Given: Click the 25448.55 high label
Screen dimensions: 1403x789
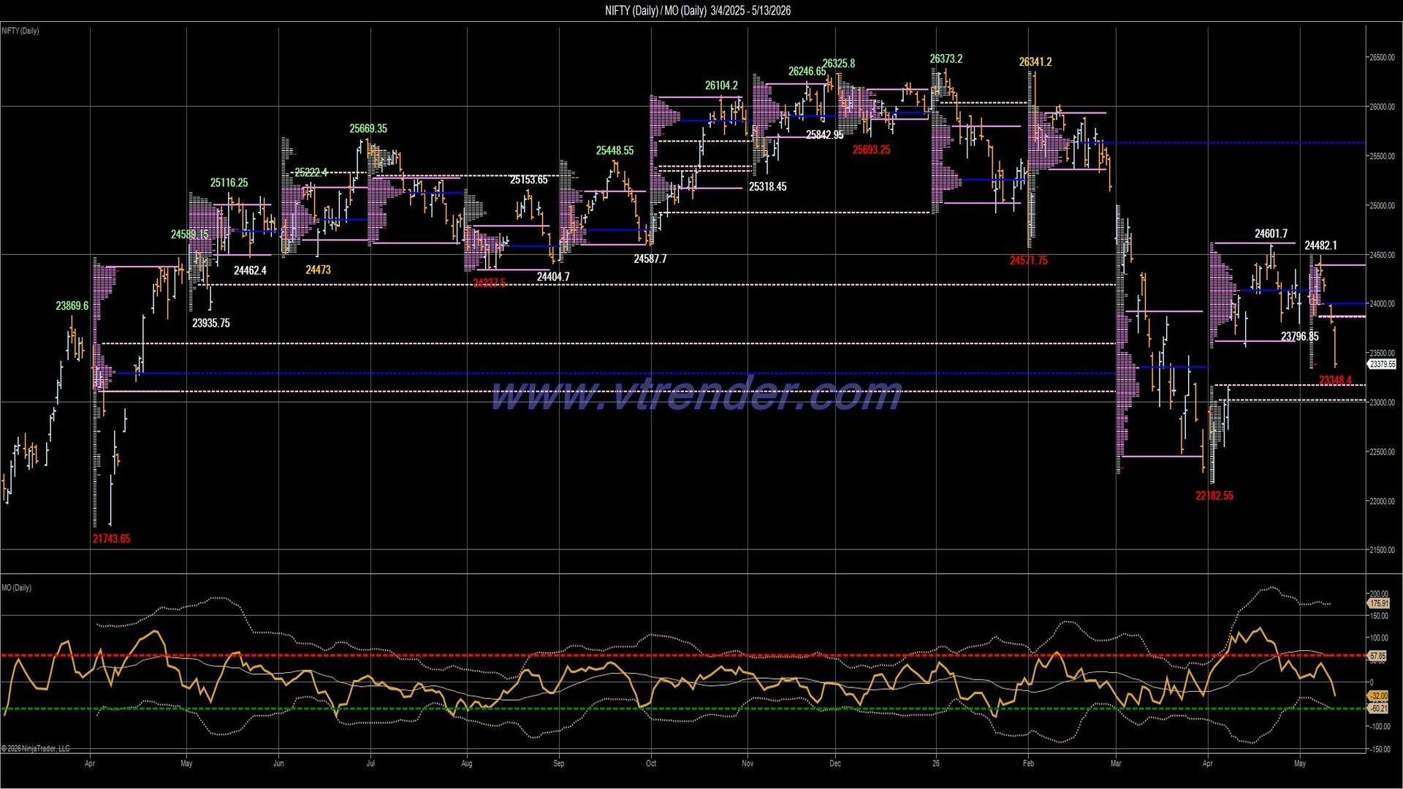Looking at the screenshot, I should click(615, 150).
